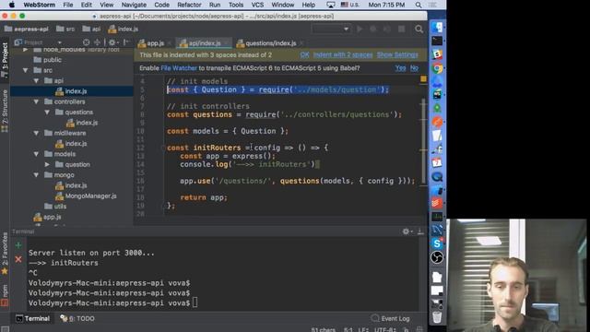The height and width of the screenshot is (332, 590).
Task: Open the Refactor menu
Action: (189, 5)
